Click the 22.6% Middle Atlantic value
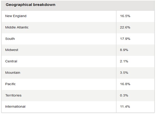The height and width of the screenshot is (116, 157). tap(125, 27)
